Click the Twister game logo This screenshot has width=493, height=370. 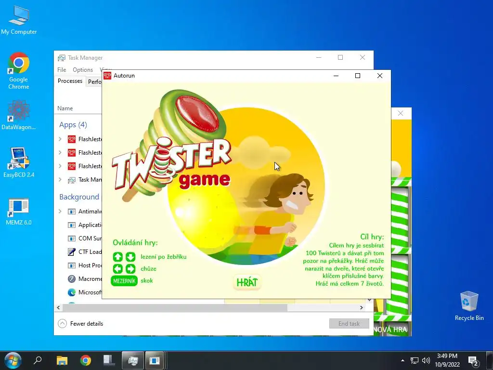pos(171,145)
